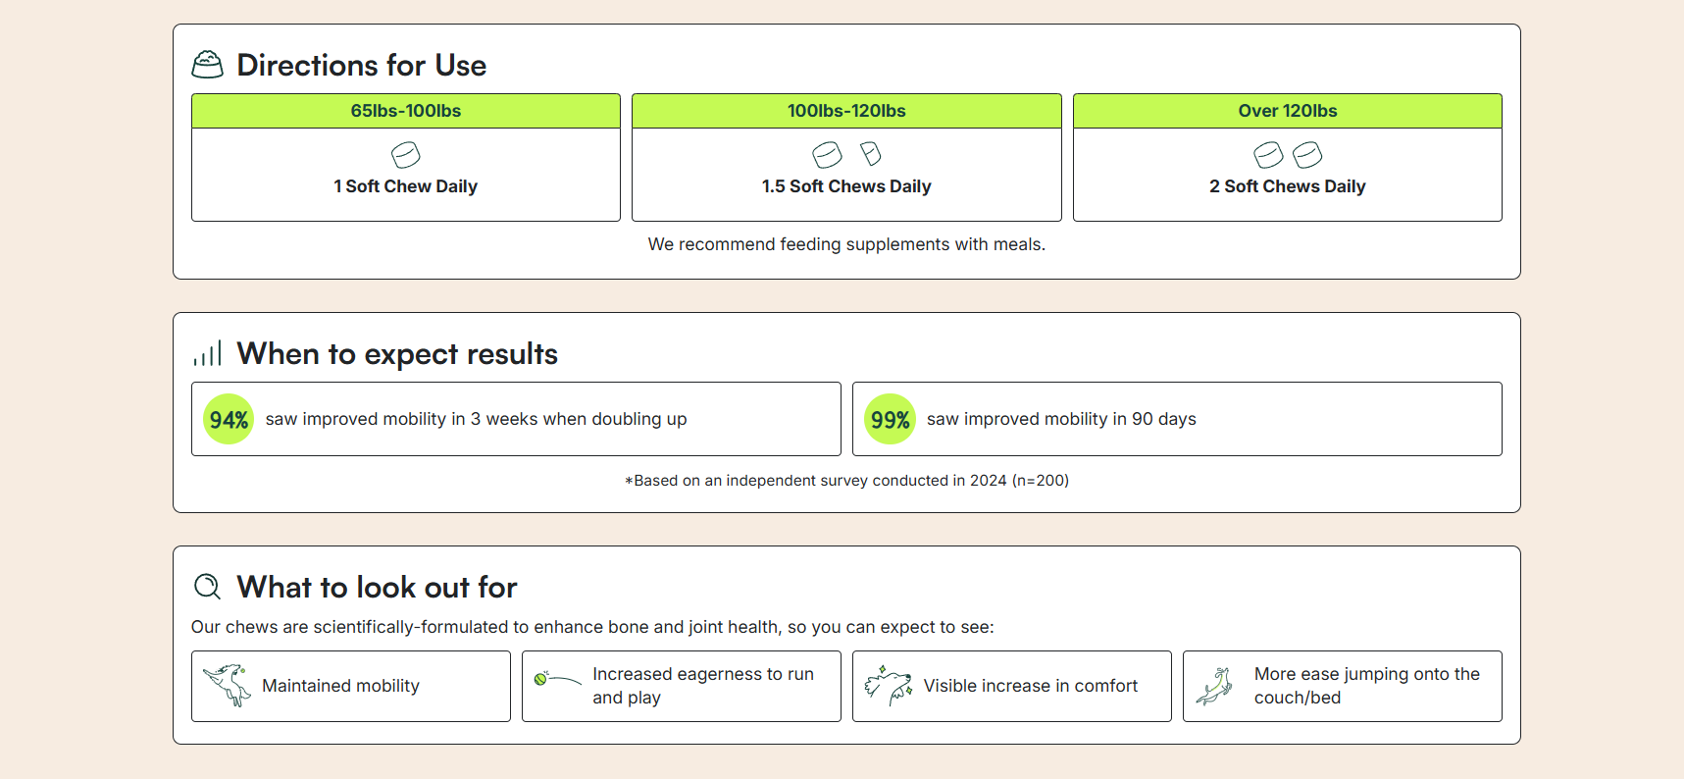This screenshot has width=1684, height=779.
Task: Click the bar chart icon beside results heading
Action: 207,353
